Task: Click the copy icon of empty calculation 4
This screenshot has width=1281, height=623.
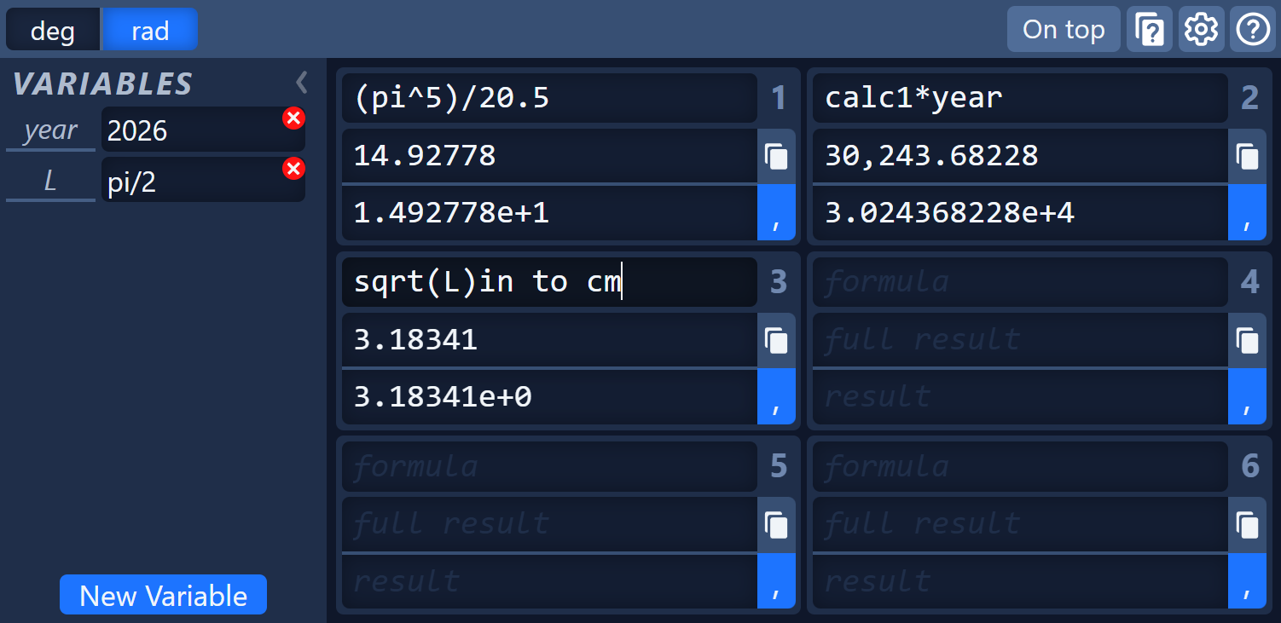Action: (1247, 339)
